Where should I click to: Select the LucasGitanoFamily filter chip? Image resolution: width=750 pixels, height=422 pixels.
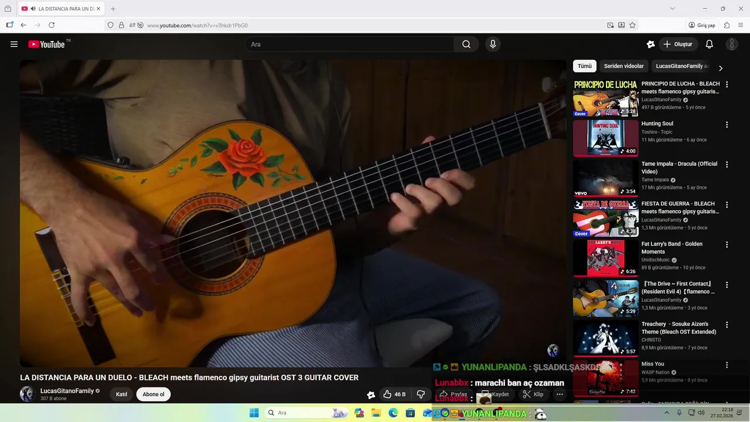pyautogui.click(x=682, y=66)
